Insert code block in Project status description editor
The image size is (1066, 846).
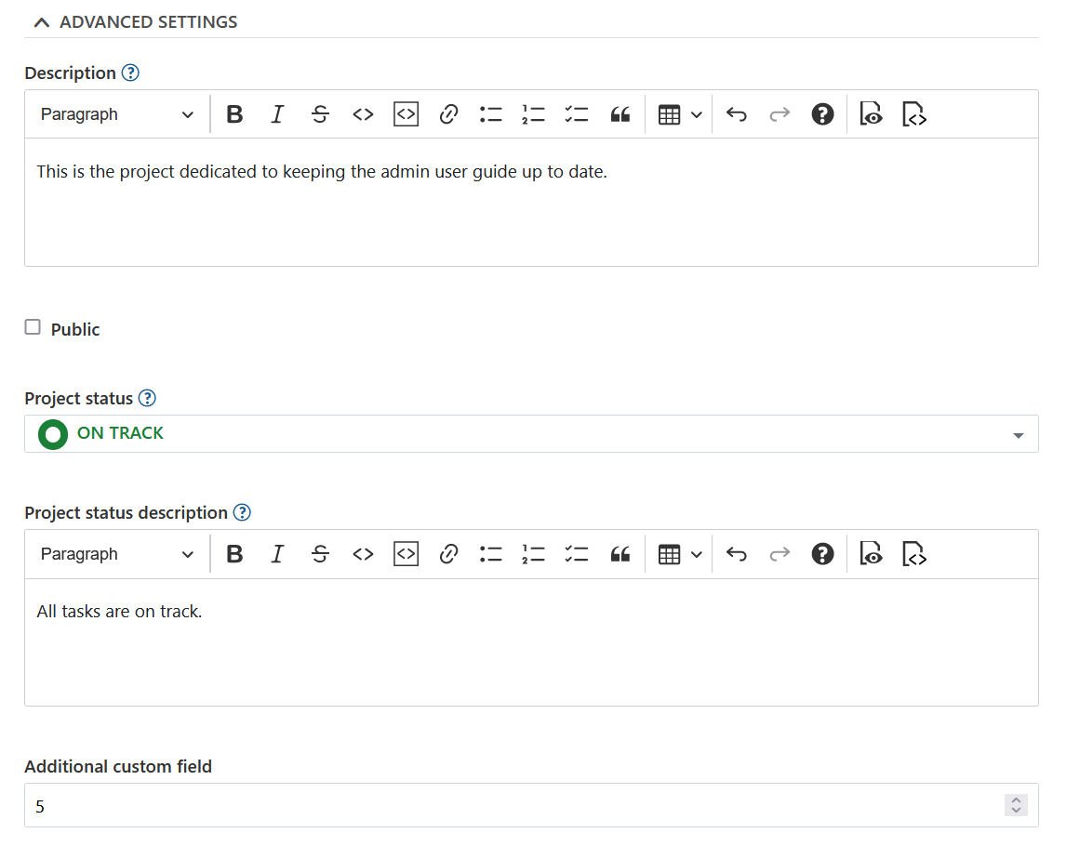coord(406,554)
